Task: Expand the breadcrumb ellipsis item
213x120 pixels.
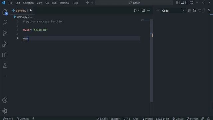Action: (x=31, y=17)
